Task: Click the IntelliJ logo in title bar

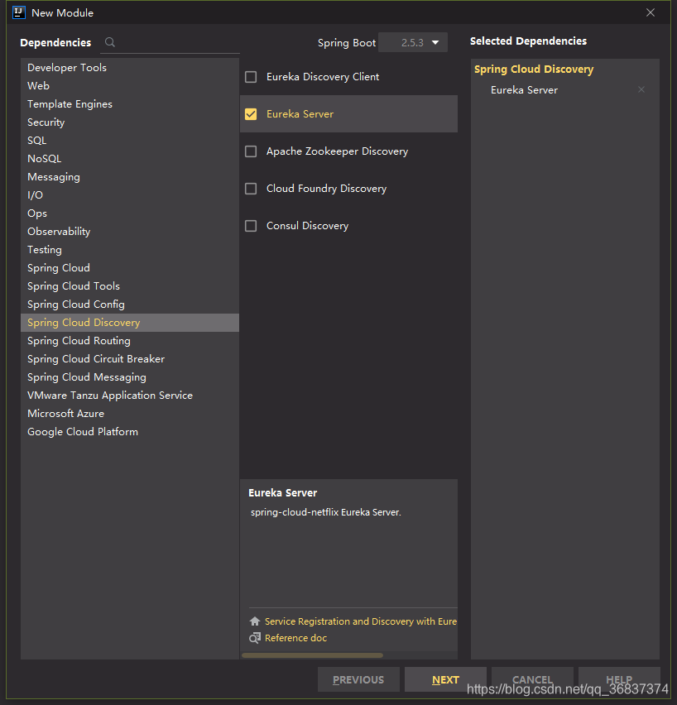Action: [19, 12]
